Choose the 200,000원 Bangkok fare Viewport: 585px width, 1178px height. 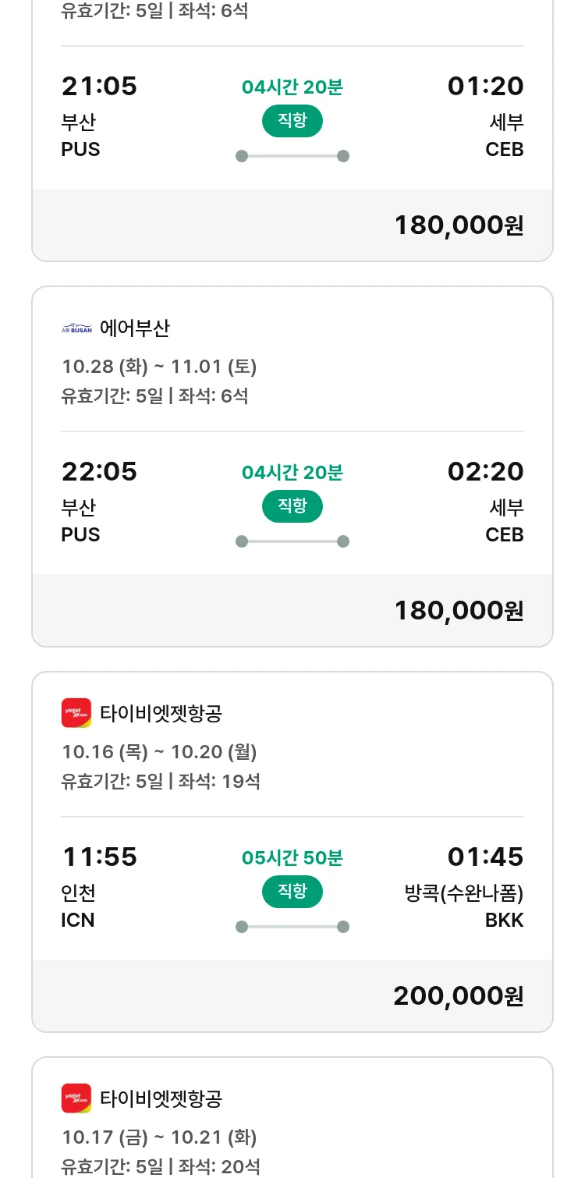[x=459, y=996]
